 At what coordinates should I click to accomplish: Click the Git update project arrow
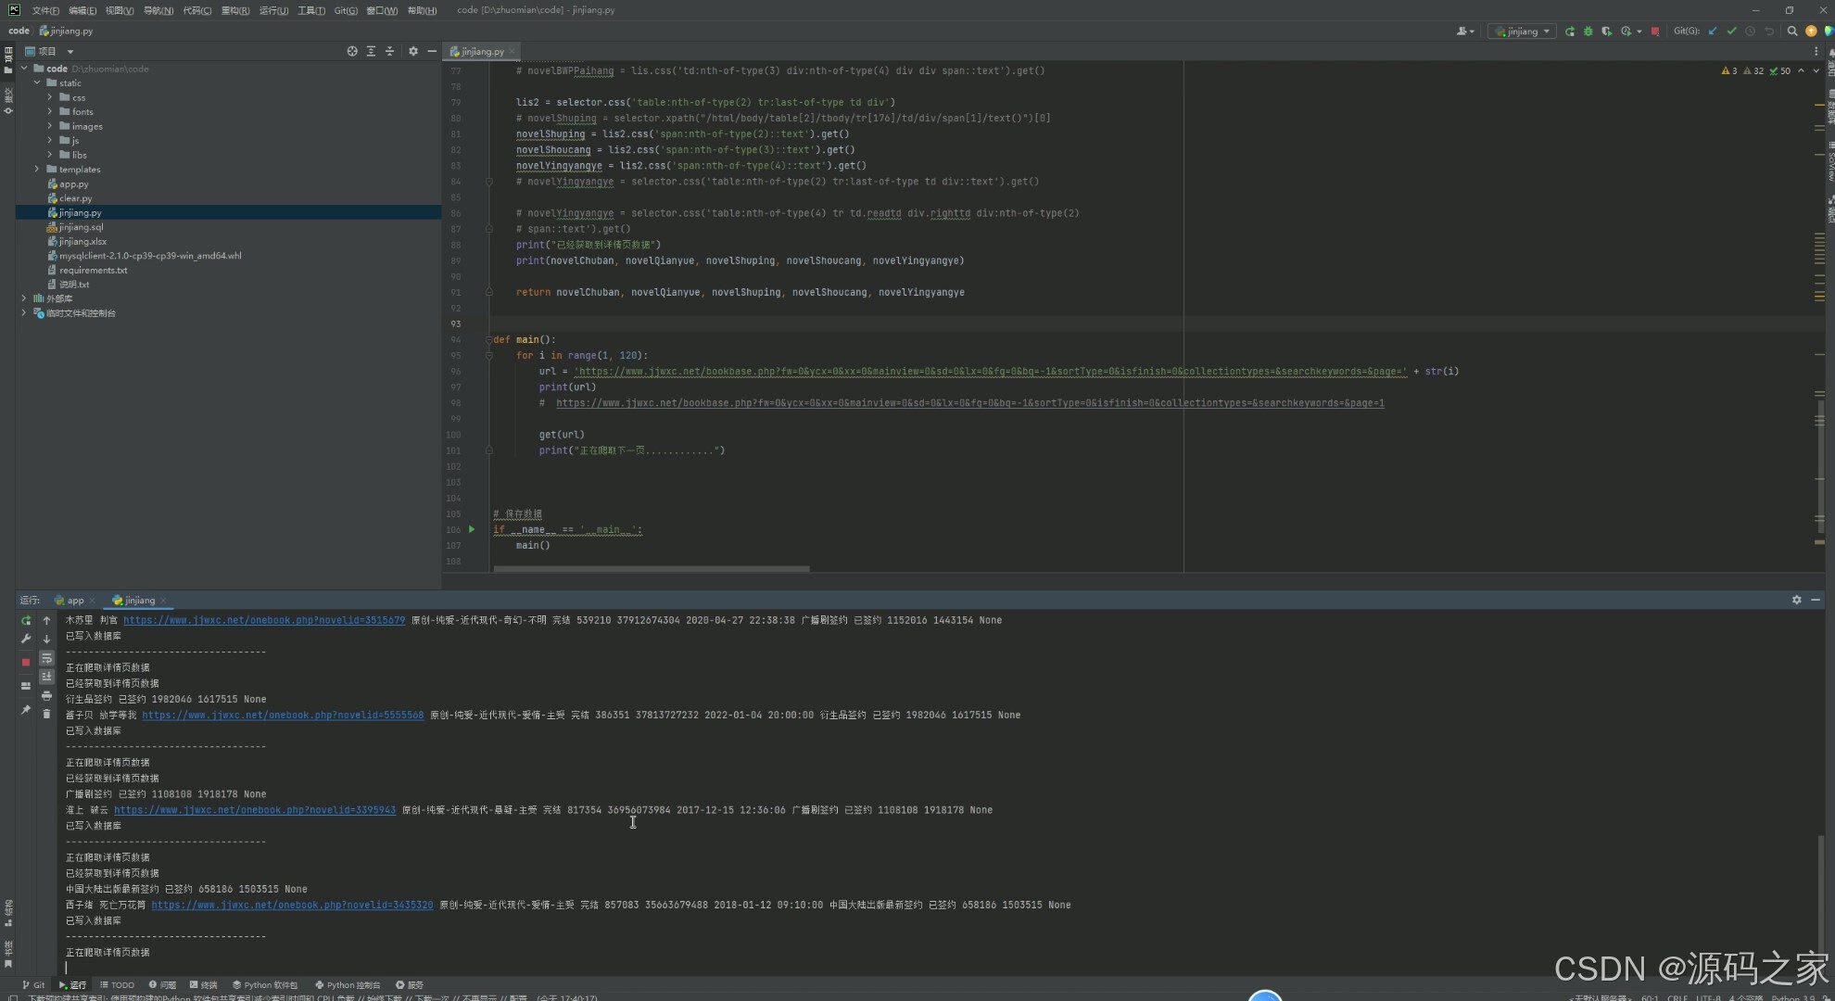[x=1713, y=32]
